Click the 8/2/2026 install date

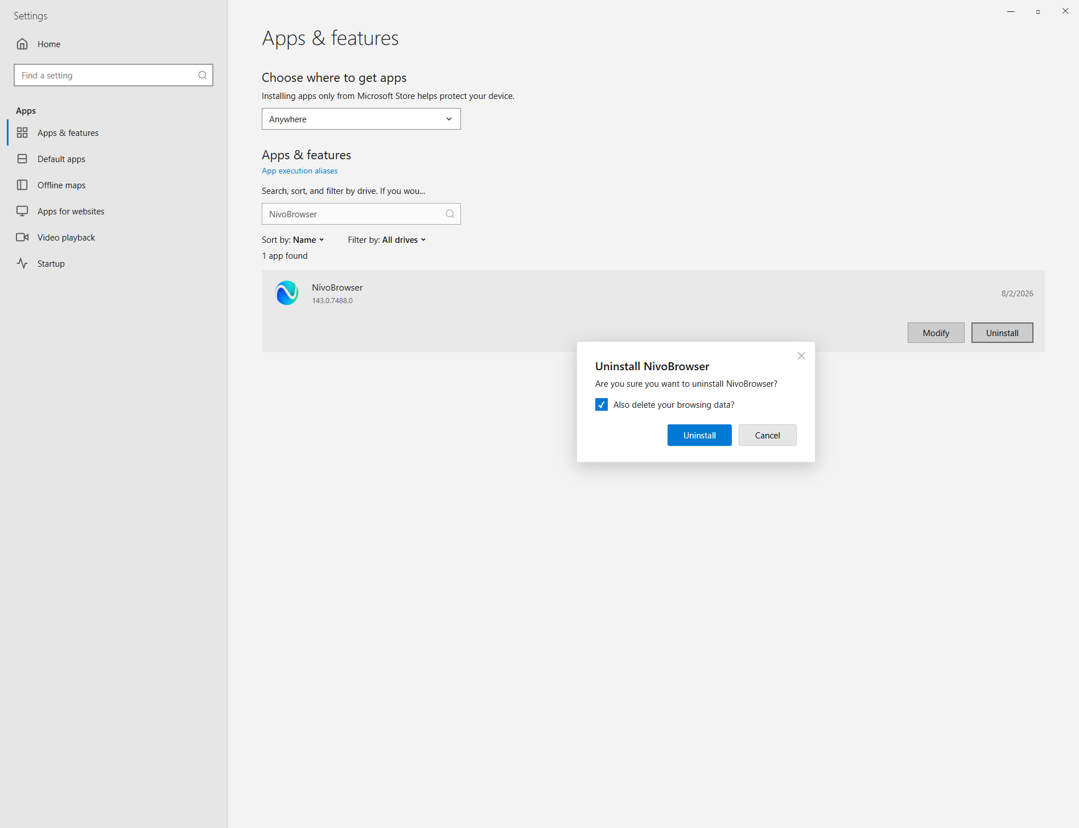1017,293
